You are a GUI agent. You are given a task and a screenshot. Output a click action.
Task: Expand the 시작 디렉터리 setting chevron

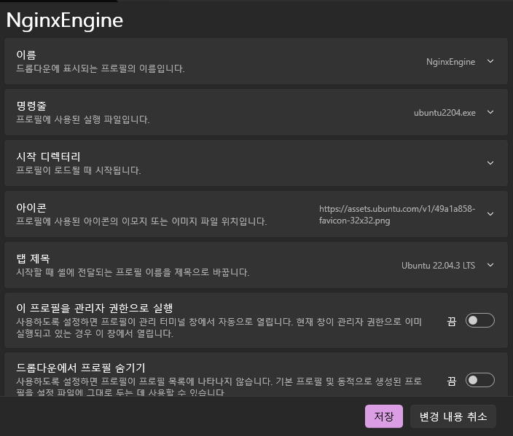pyautogui.click(x=490, y=163)
